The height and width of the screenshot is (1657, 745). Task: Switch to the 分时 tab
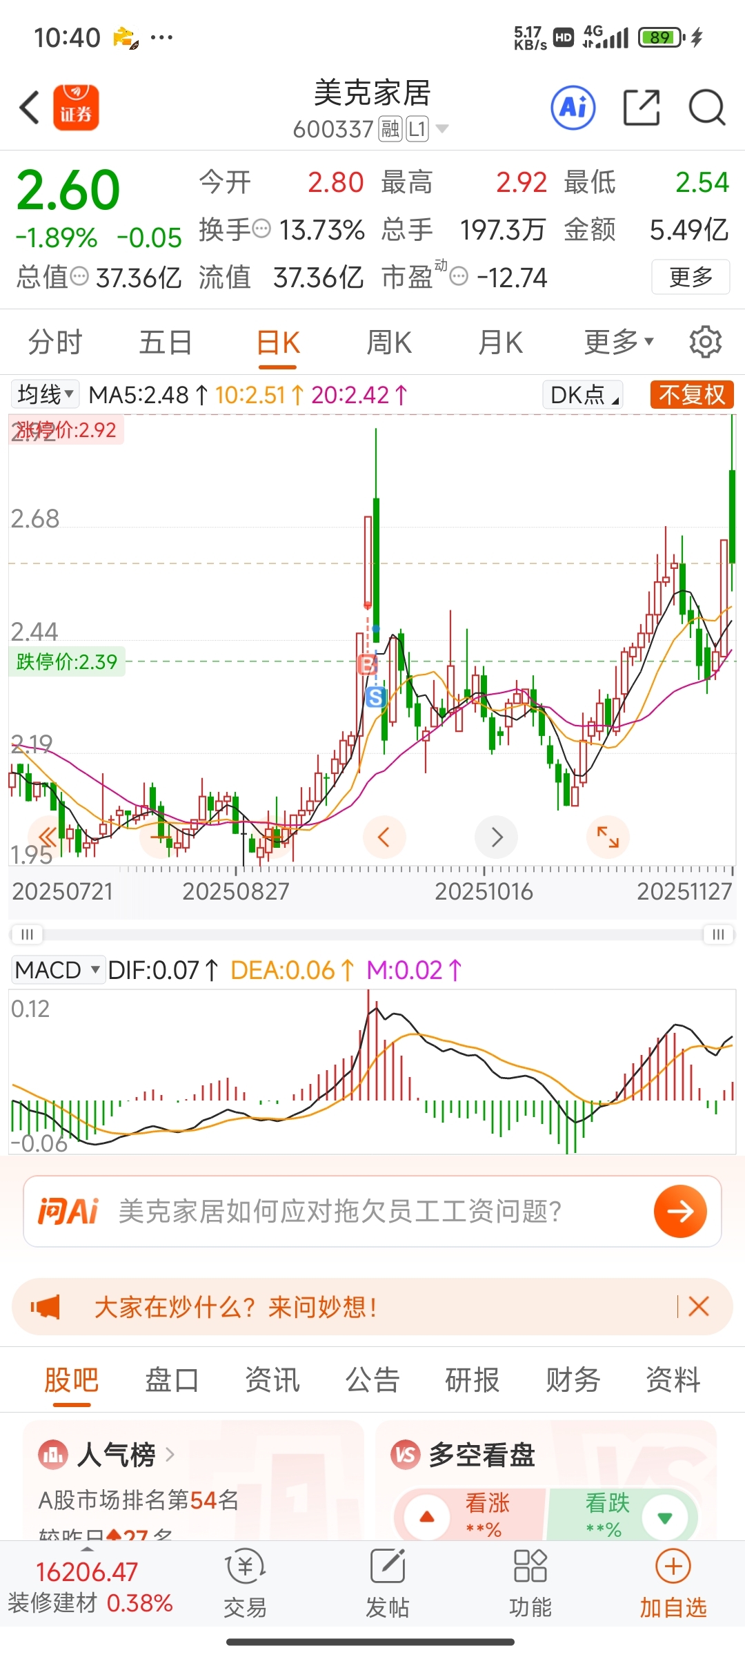coord(55,342)
